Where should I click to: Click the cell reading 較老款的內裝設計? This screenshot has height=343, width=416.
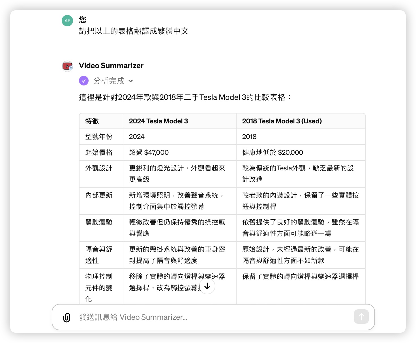301,201
